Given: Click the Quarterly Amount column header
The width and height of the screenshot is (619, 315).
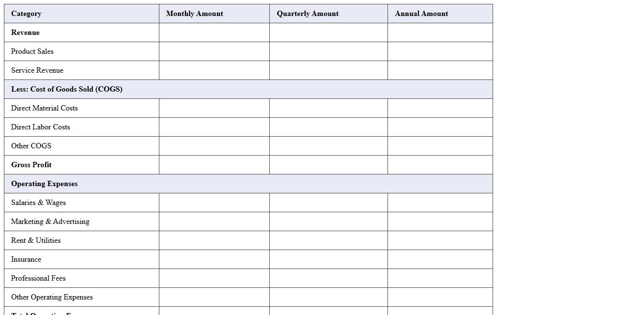Looking at the screenshot, I should (x=328, y=14).
